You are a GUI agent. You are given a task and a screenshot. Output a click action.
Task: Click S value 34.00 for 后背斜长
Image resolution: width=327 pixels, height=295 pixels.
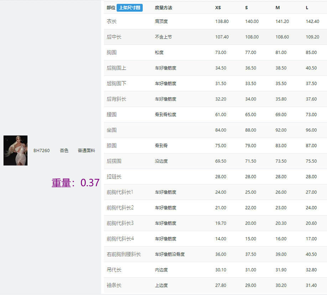(251, 99)
